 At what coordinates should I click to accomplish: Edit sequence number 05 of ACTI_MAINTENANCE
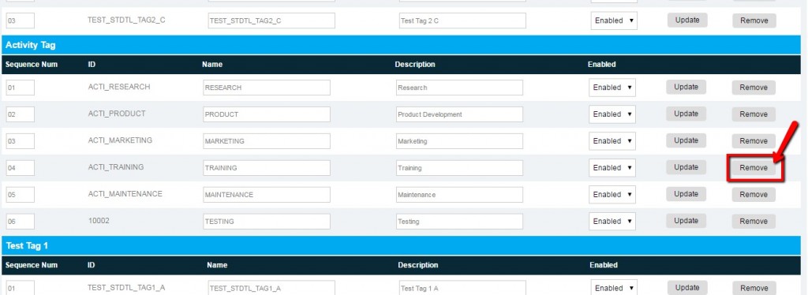click(20, 195)
